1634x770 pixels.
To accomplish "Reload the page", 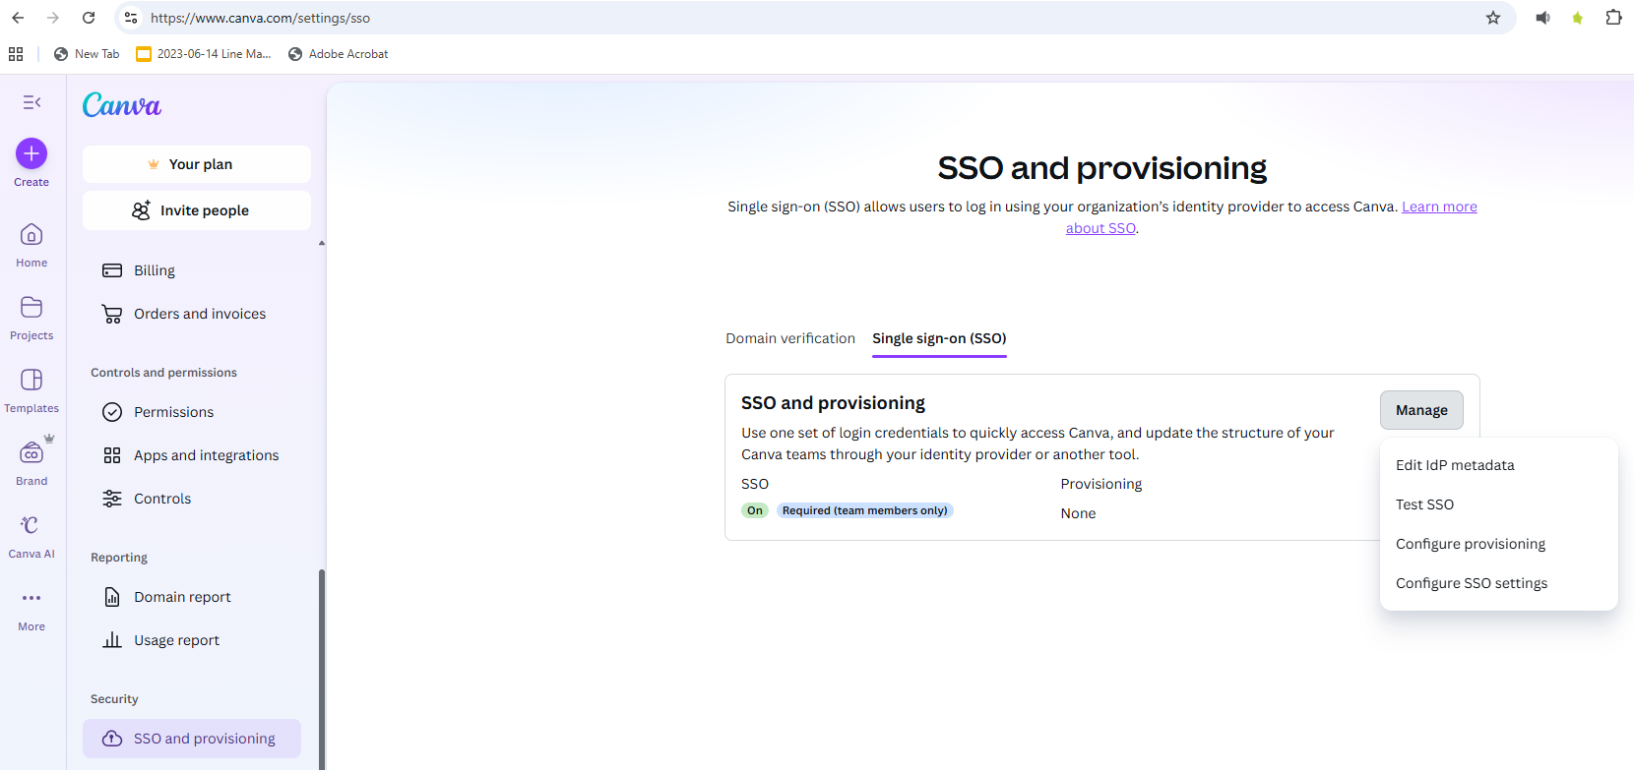I will click(x=89, y=18).
